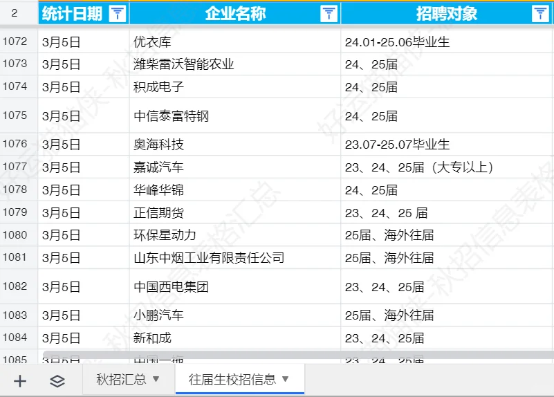Click the 招聘对象 column header

(x=446, y=14)
